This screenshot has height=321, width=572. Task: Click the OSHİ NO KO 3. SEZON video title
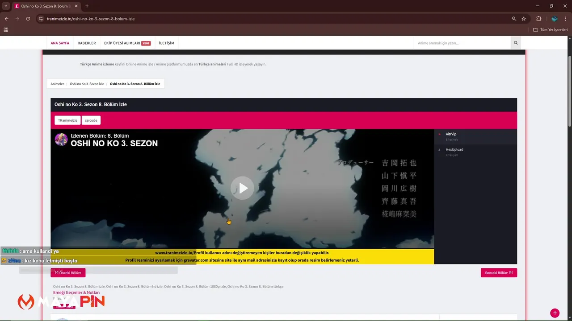coord(114,144)
